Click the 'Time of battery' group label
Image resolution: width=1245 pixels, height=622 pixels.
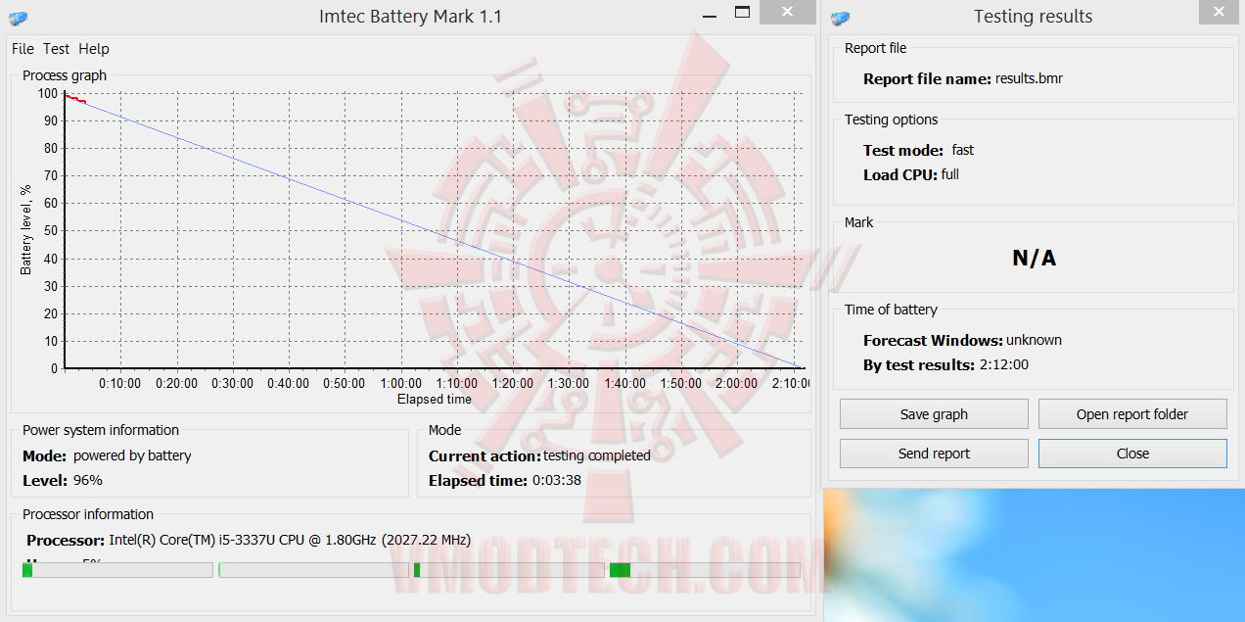[x=891, y=310]
